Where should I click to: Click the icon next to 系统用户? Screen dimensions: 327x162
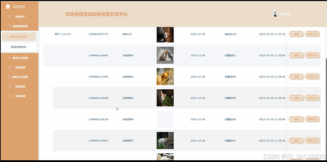[x=9, y=16]
